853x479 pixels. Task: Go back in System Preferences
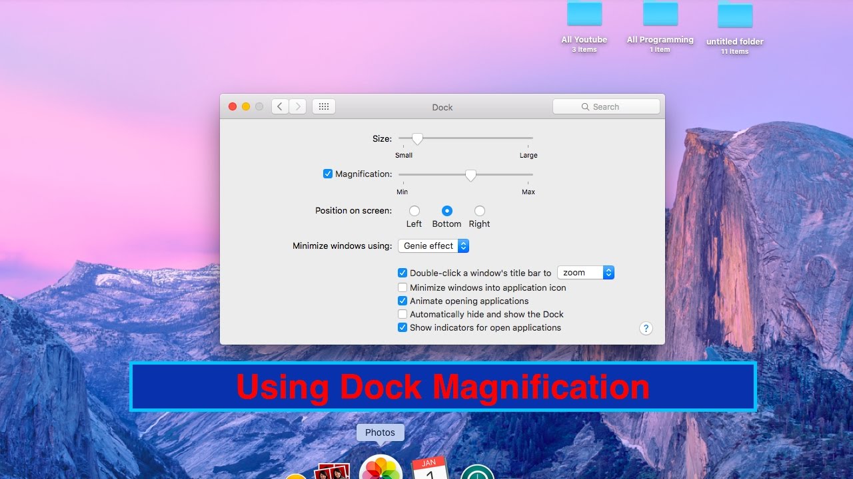point(280,106)
